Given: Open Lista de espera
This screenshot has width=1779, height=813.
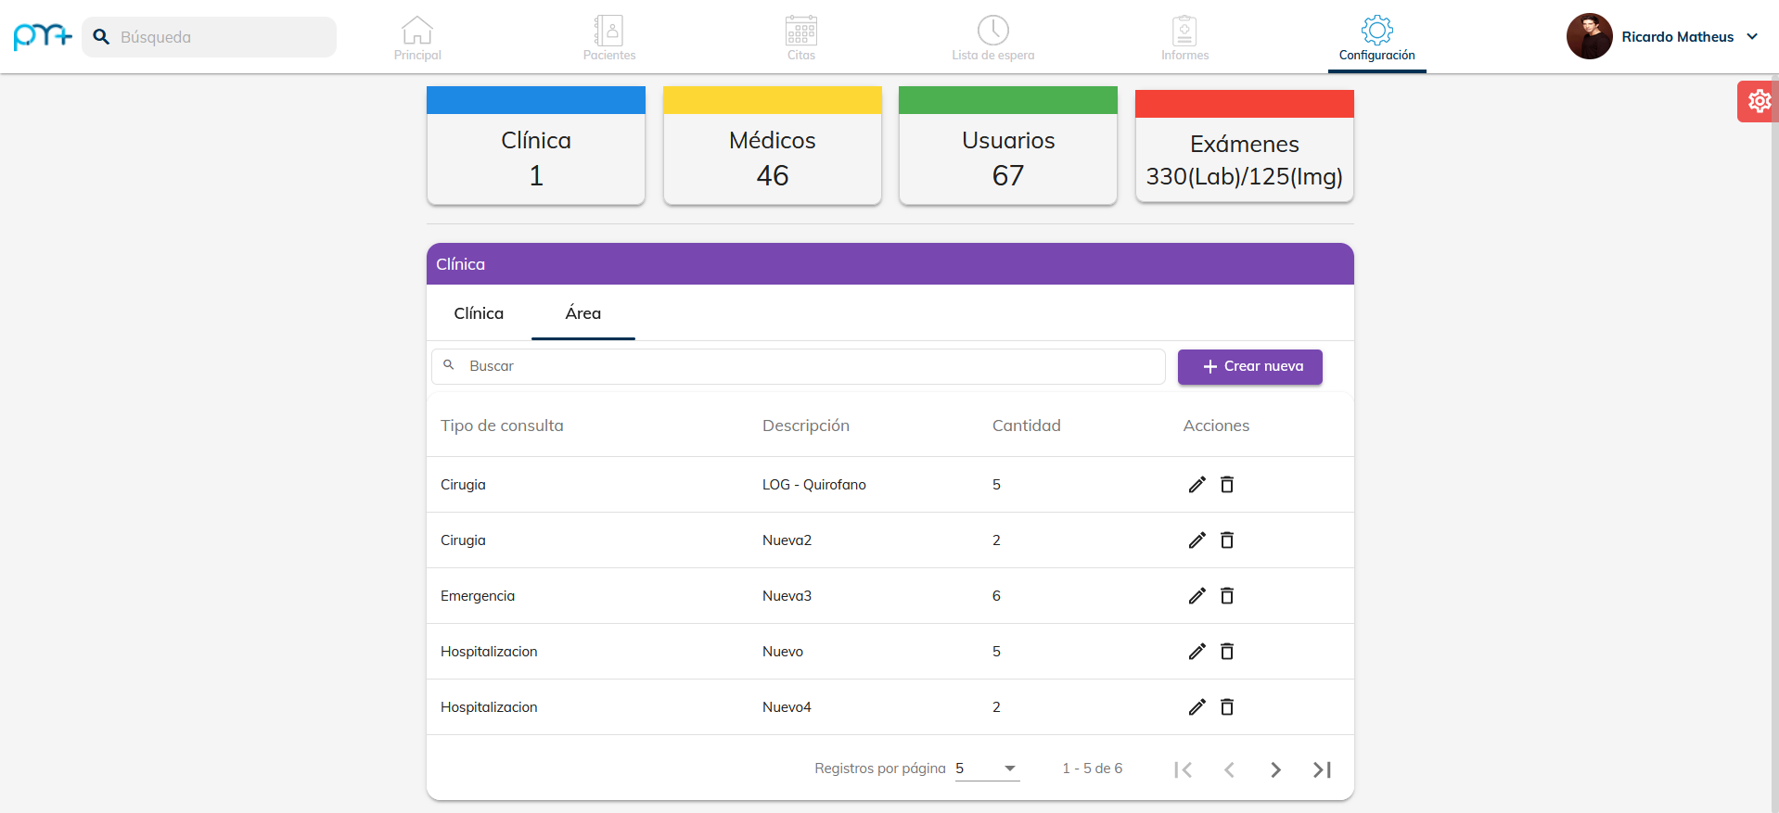Looking at the screenshot, I should [x=993, y=38].
